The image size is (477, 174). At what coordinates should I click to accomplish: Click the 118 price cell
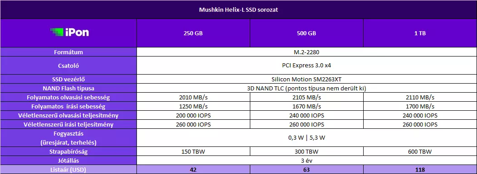point(420,169)
